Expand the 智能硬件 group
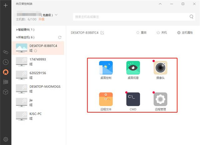The image size is (200, 145). 17,30
